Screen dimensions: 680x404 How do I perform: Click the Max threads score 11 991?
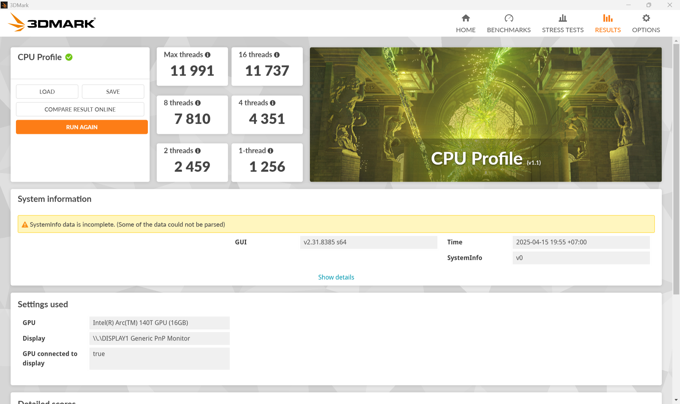click(192, 71)
